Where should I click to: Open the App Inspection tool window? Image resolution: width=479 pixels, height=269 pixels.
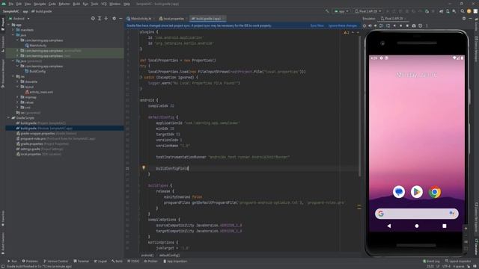click(x=175, y=262)
